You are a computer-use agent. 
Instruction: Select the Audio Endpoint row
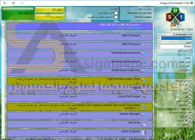tap(80, 133)
